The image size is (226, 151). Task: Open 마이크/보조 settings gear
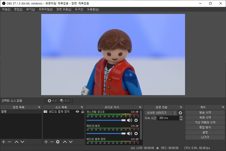(x=136, y=134)
